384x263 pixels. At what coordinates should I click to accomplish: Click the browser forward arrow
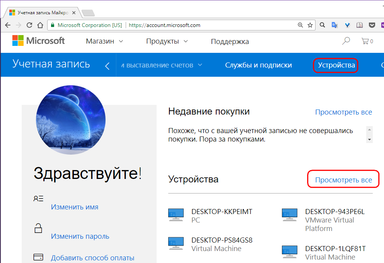[x=18, y=25]
